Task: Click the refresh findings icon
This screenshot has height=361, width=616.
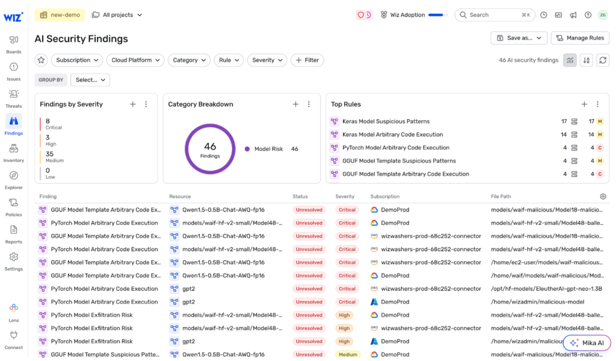Action: [x=602, y=60]
